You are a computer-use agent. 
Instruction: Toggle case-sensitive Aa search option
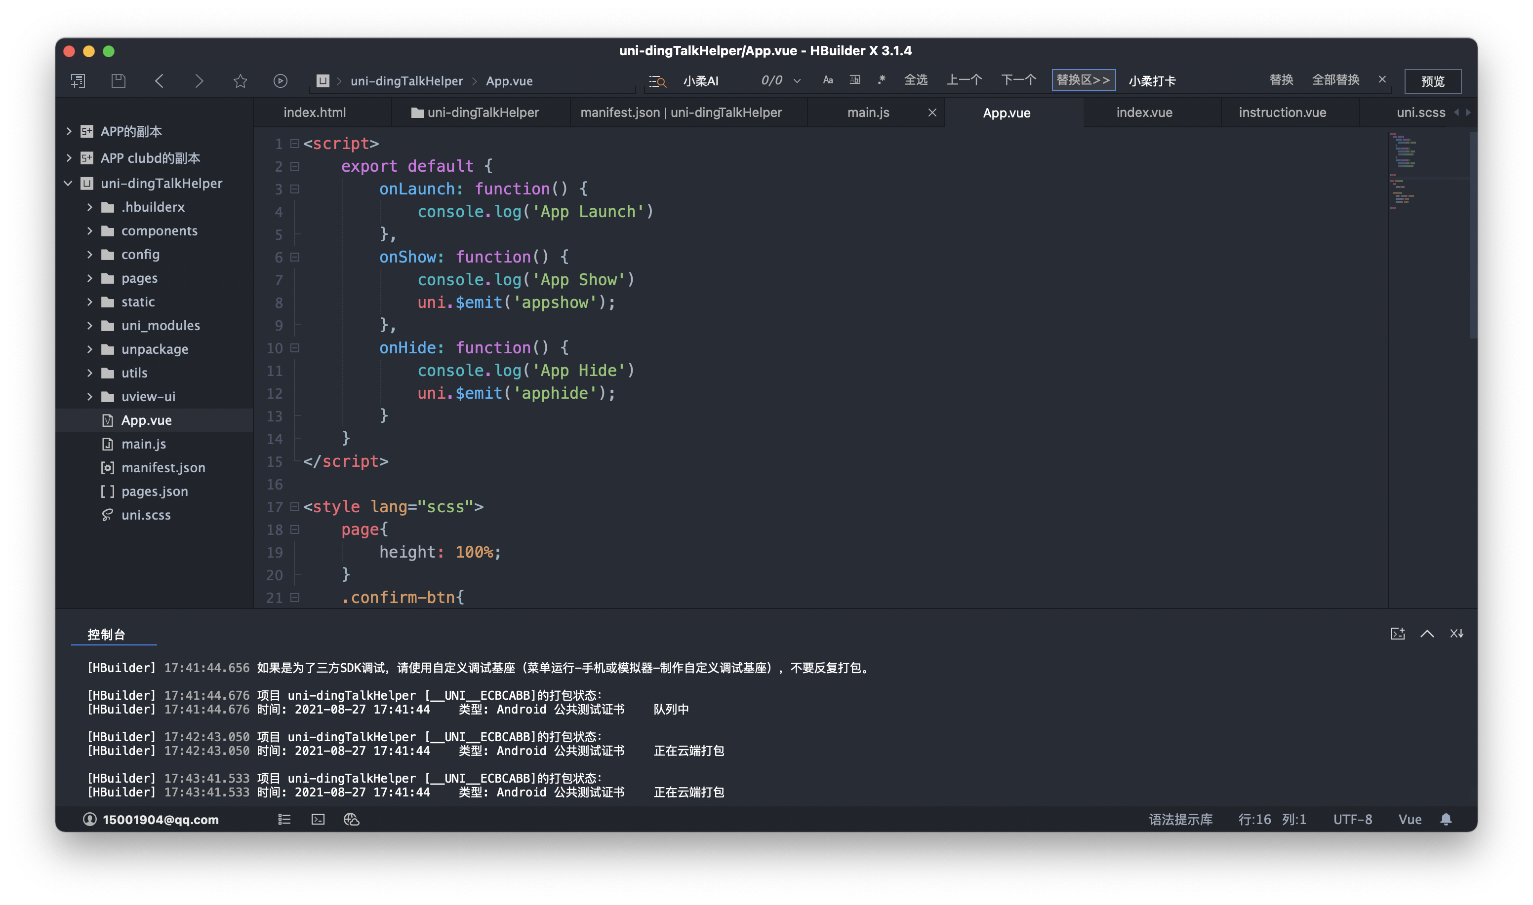coord(828,80)
